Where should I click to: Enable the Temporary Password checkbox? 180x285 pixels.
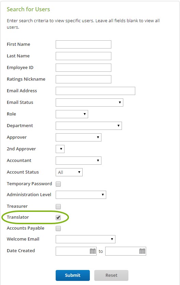click(x=58, y=184)
